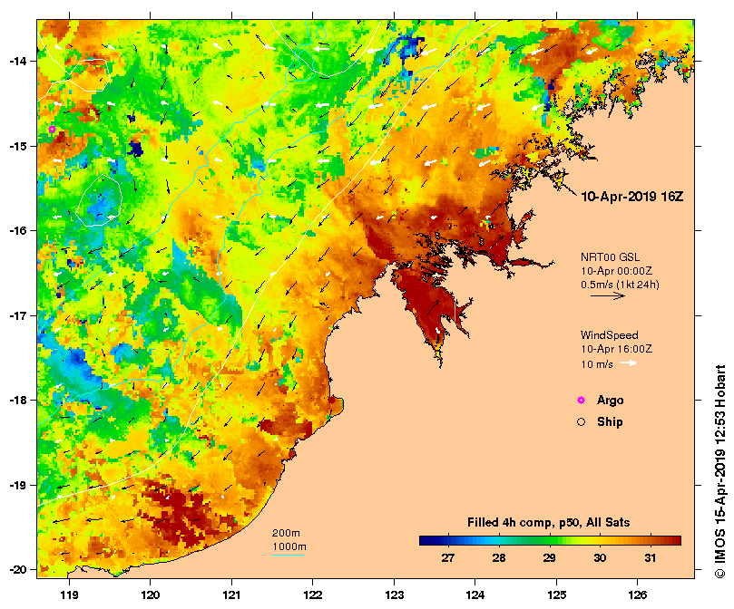
Task: Click the longitude label 121
Action: click(231, 595)
